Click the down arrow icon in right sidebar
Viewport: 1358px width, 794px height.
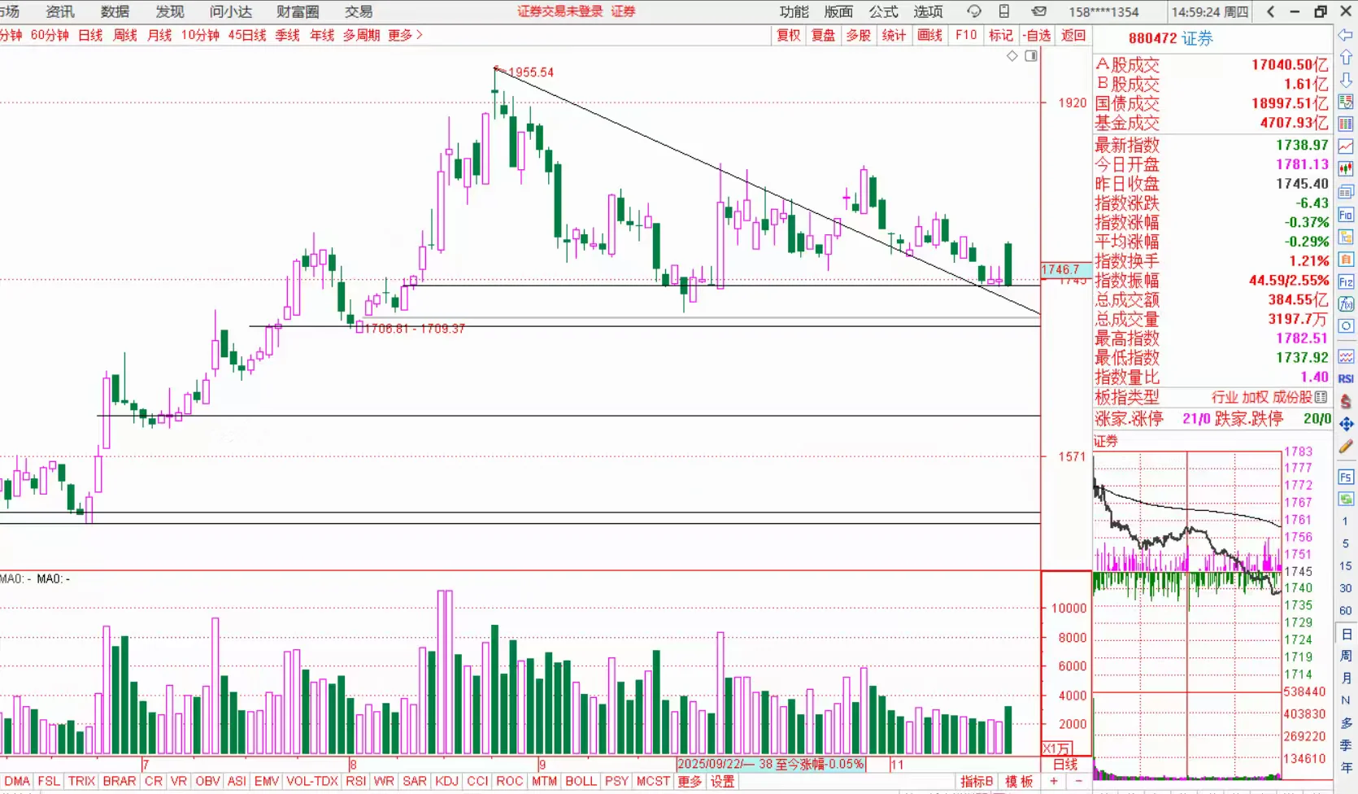(x=1346, y=80)
